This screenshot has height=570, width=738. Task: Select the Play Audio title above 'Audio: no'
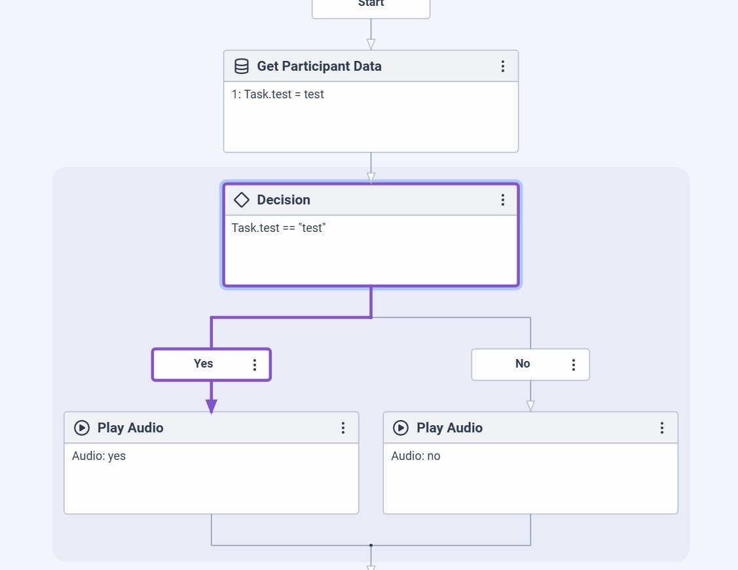[x=449, y=428]
